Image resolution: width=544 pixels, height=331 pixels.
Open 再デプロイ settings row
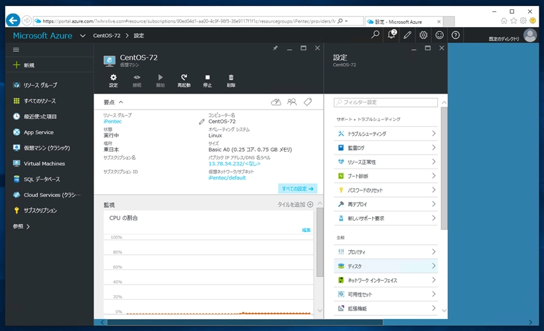coord(385,204)
